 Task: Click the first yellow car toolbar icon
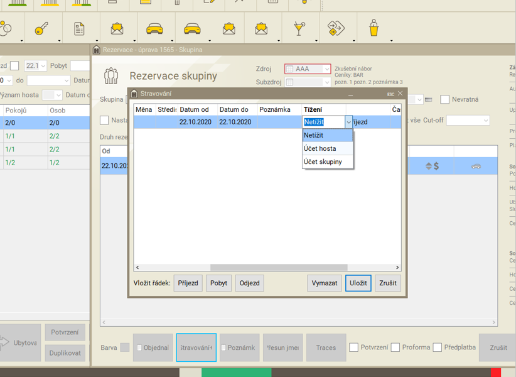pyautogui.click(x=154, y=29)
